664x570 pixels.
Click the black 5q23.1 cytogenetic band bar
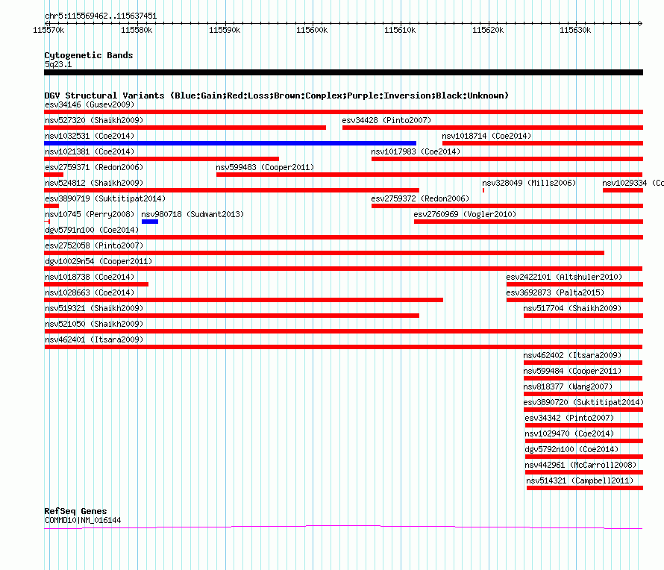pos(343,72)
